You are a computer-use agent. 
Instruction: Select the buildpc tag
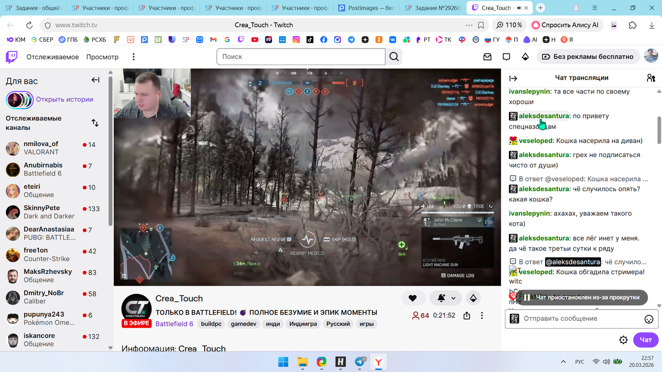pos(212,324)
